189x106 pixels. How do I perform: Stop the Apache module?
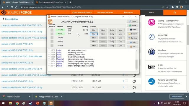pyautogui.click(x=94, y=30)
